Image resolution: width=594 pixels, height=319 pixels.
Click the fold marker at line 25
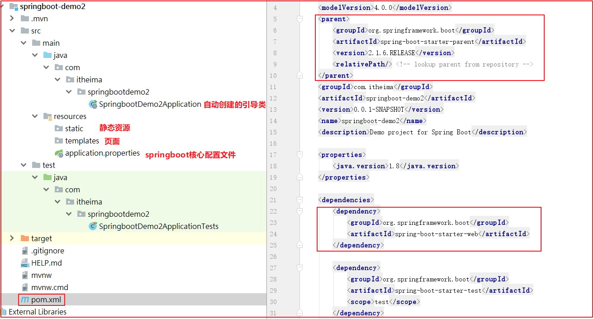click(299, 245)
